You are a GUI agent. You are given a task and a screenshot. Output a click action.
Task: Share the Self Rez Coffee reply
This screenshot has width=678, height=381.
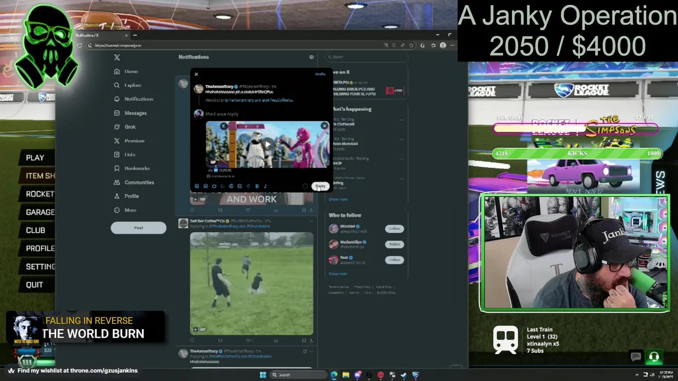click(x=311, y=341)
